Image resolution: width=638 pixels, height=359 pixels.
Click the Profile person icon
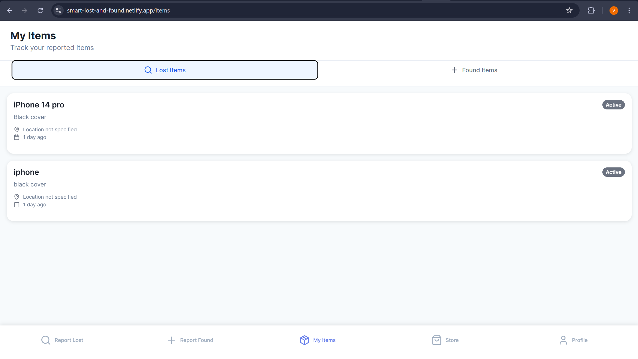point(563,340)
